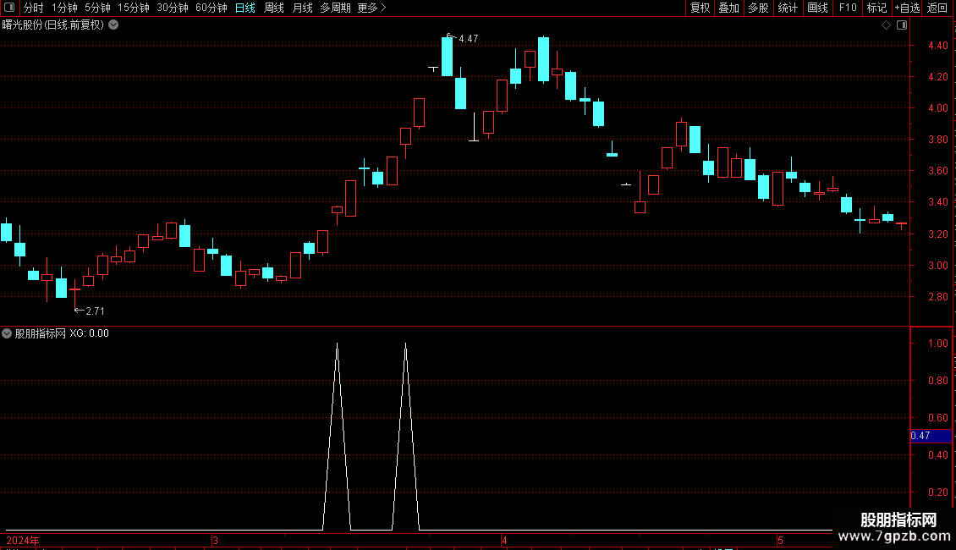Expand the 更多 periods menu
The height and width of the screenshot is (550, 956).
point(372,8)
